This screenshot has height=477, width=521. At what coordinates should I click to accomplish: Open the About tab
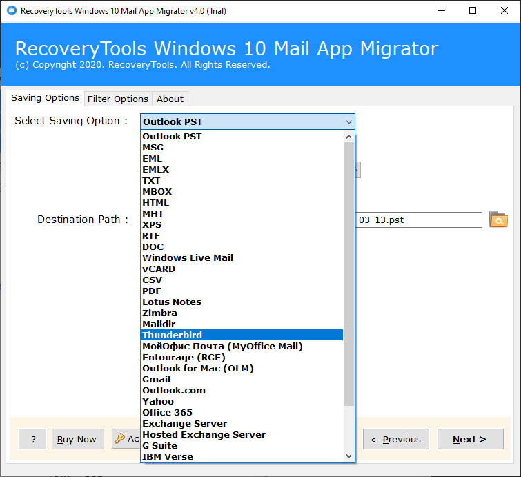pyautogui.click(x=170, y=99)
